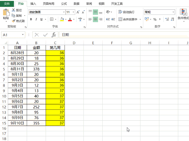Open text orientation tool
189x141 pixels.
pyautogui.click(x=108, y=12)
